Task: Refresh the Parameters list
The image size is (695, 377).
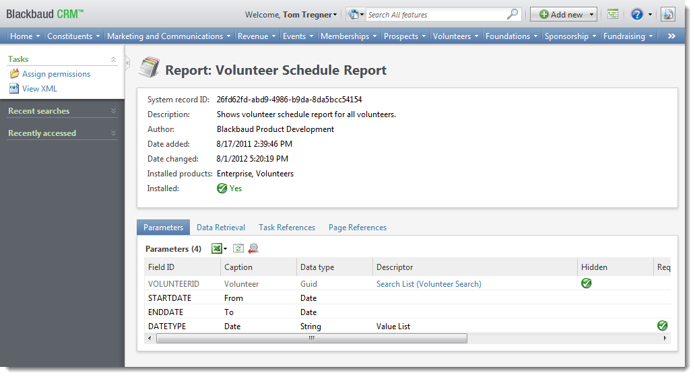Action: point(238,248)
